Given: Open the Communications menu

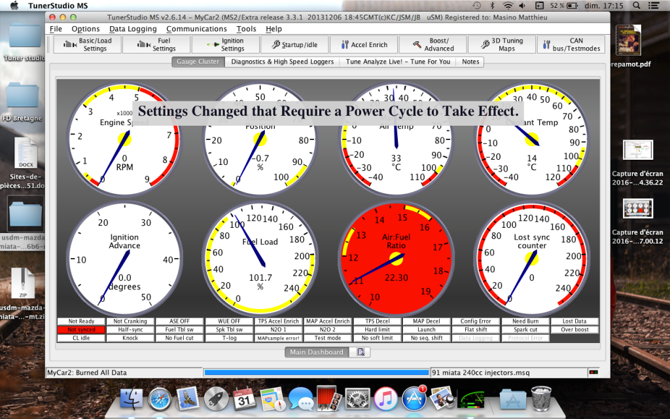Looking at the screenshot, I should tap(196, 29).
